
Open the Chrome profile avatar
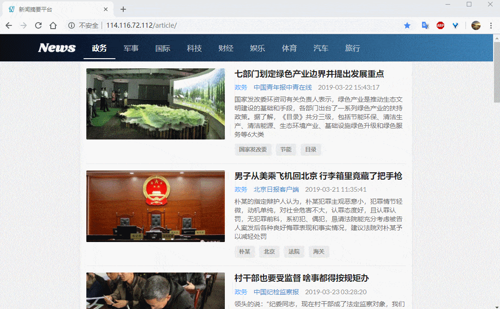tap(476, 25)
